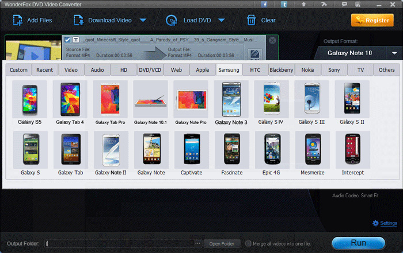The image size is (403, 253).
Task: Select the Fascinate phone profile
Action: click(x=232, y=150)
